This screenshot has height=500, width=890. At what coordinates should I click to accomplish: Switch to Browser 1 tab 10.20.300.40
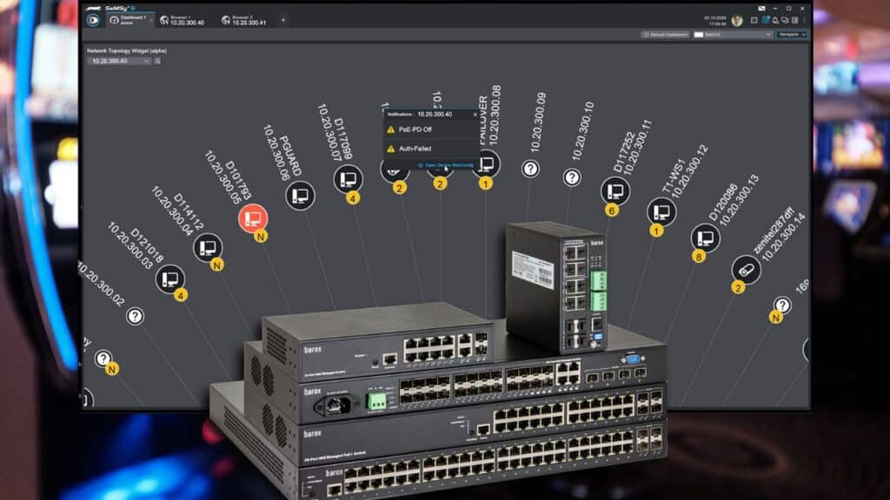coord(183,20)
